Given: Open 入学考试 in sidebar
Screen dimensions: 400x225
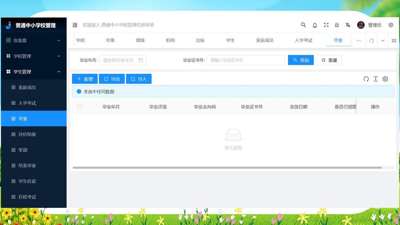Looking at the screenshot, I should coord(34,103).
